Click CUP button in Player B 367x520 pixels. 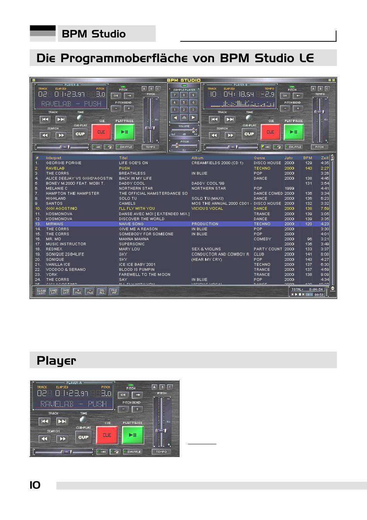point(249,134)
